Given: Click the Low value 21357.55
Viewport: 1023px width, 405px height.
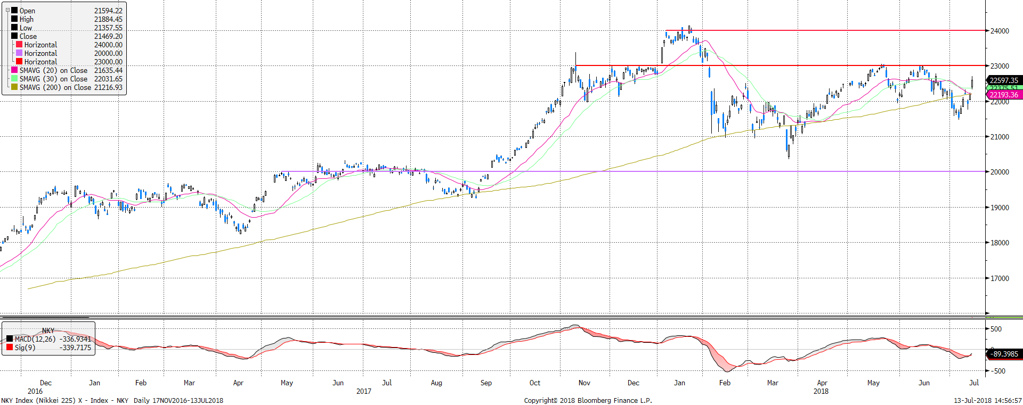Looking at the screenshot, I should pyautogui.click(x=108, y=28).
